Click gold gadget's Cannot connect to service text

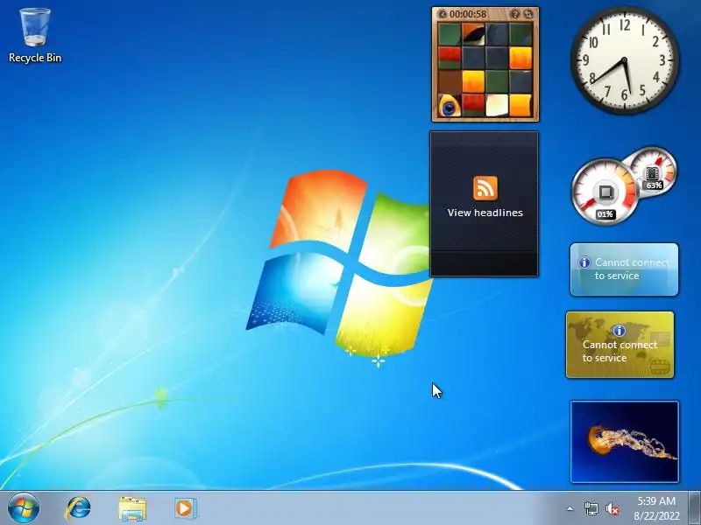[x=620, y=352]
